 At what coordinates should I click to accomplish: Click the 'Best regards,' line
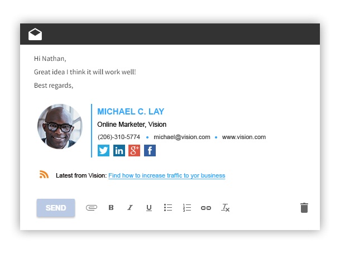[x=54, y=85]
